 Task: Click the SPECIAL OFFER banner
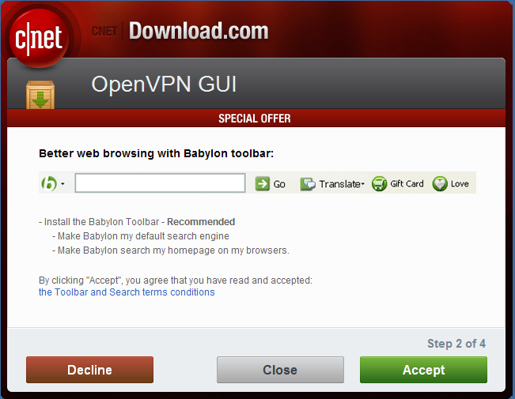[255, 119]
